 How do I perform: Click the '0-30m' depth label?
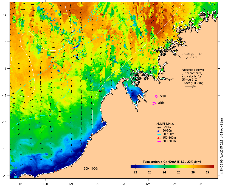click(x=167, y=127)
